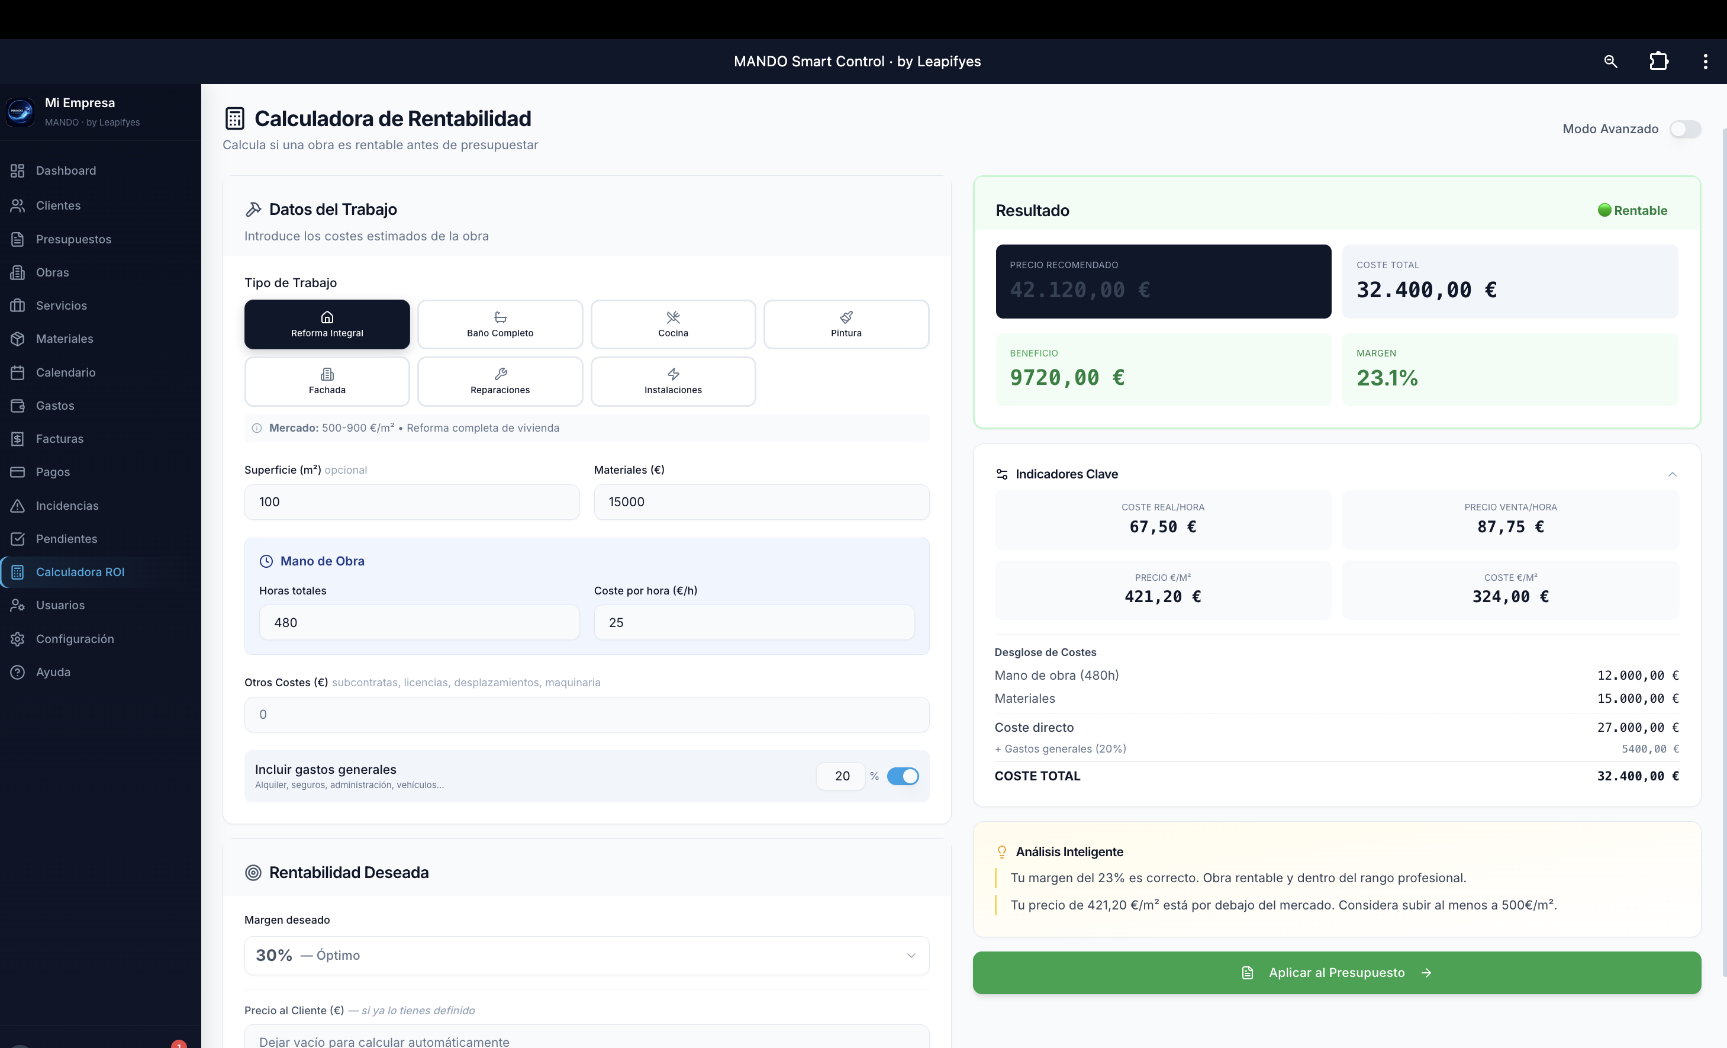The height and width of the screenshot is (1048, 1727).
Task: Click the Calculadora ROI calculator icon
Action: tap(18, 572)
